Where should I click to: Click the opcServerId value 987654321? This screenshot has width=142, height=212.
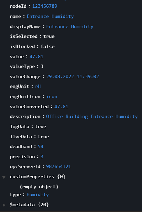(x=59, y=167)
